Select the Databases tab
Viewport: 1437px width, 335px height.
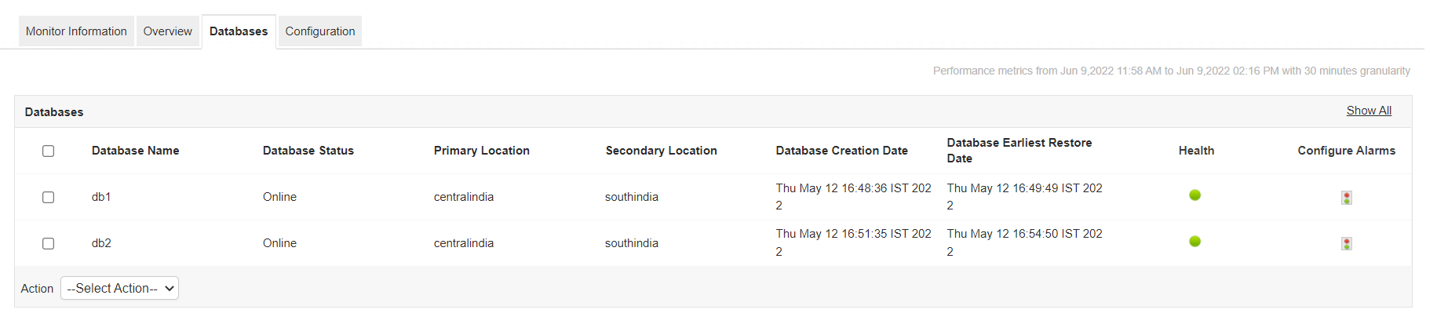(239, 31)
